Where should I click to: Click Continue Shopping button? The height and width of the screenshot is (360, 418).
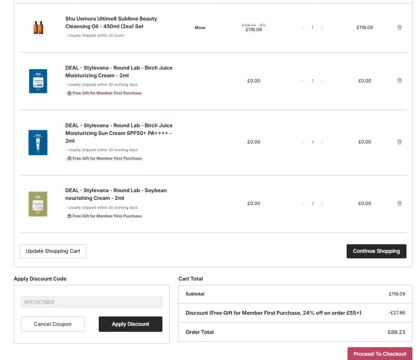click(376, 251)
